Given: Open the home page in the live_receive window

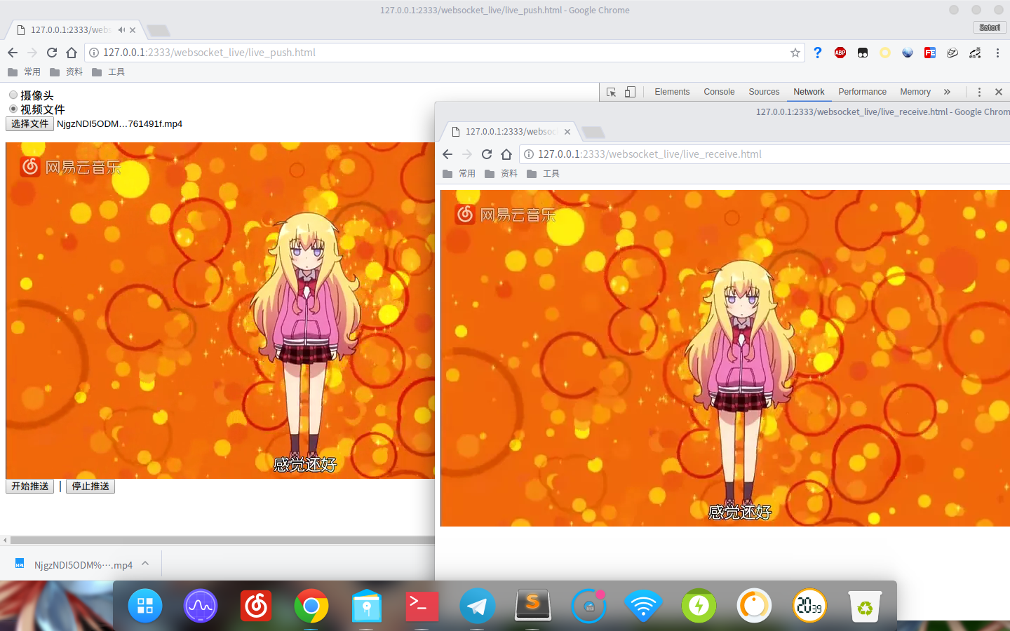Looking at the screenshot, I should (x=506, y=154).
